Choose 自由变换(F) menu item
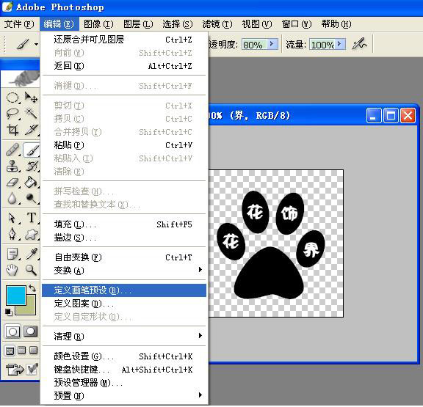This screenshot has height=407, width=423. click(x=124, y=257)
